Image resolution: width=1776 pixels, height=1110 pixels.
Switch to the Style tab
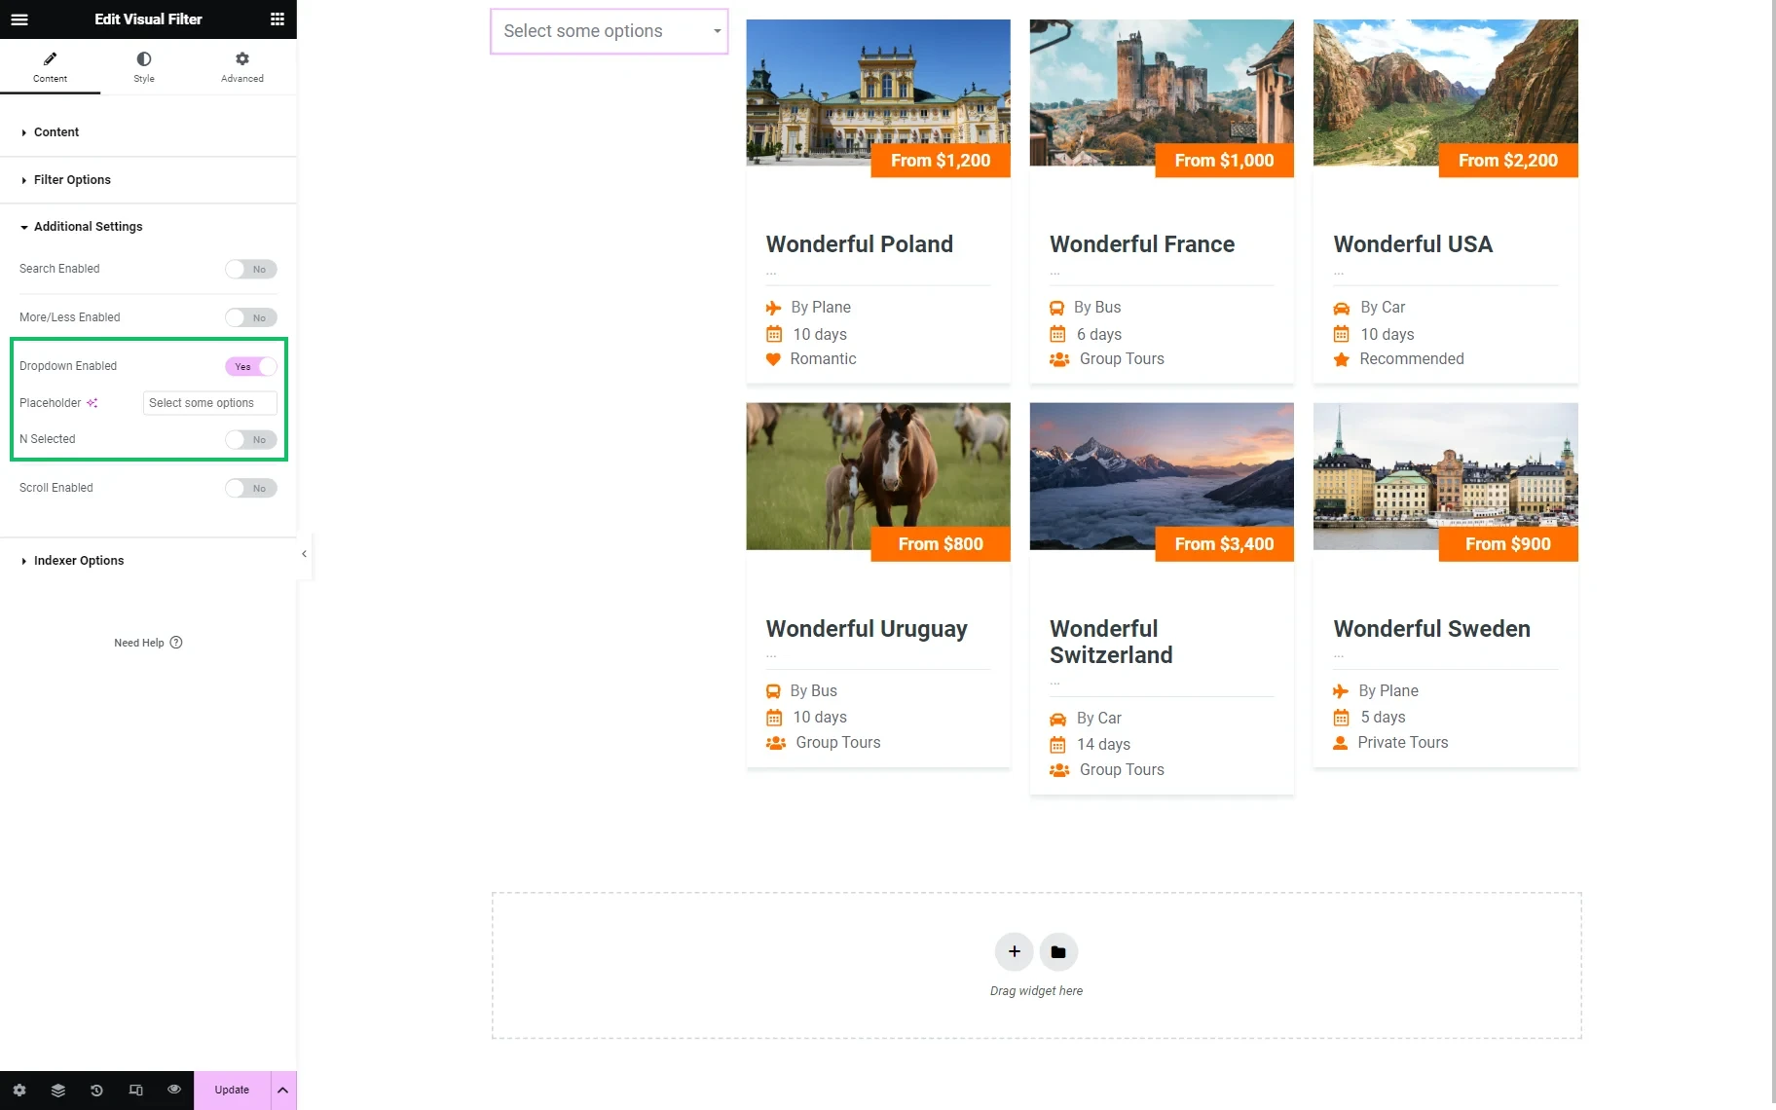[144, 66]
